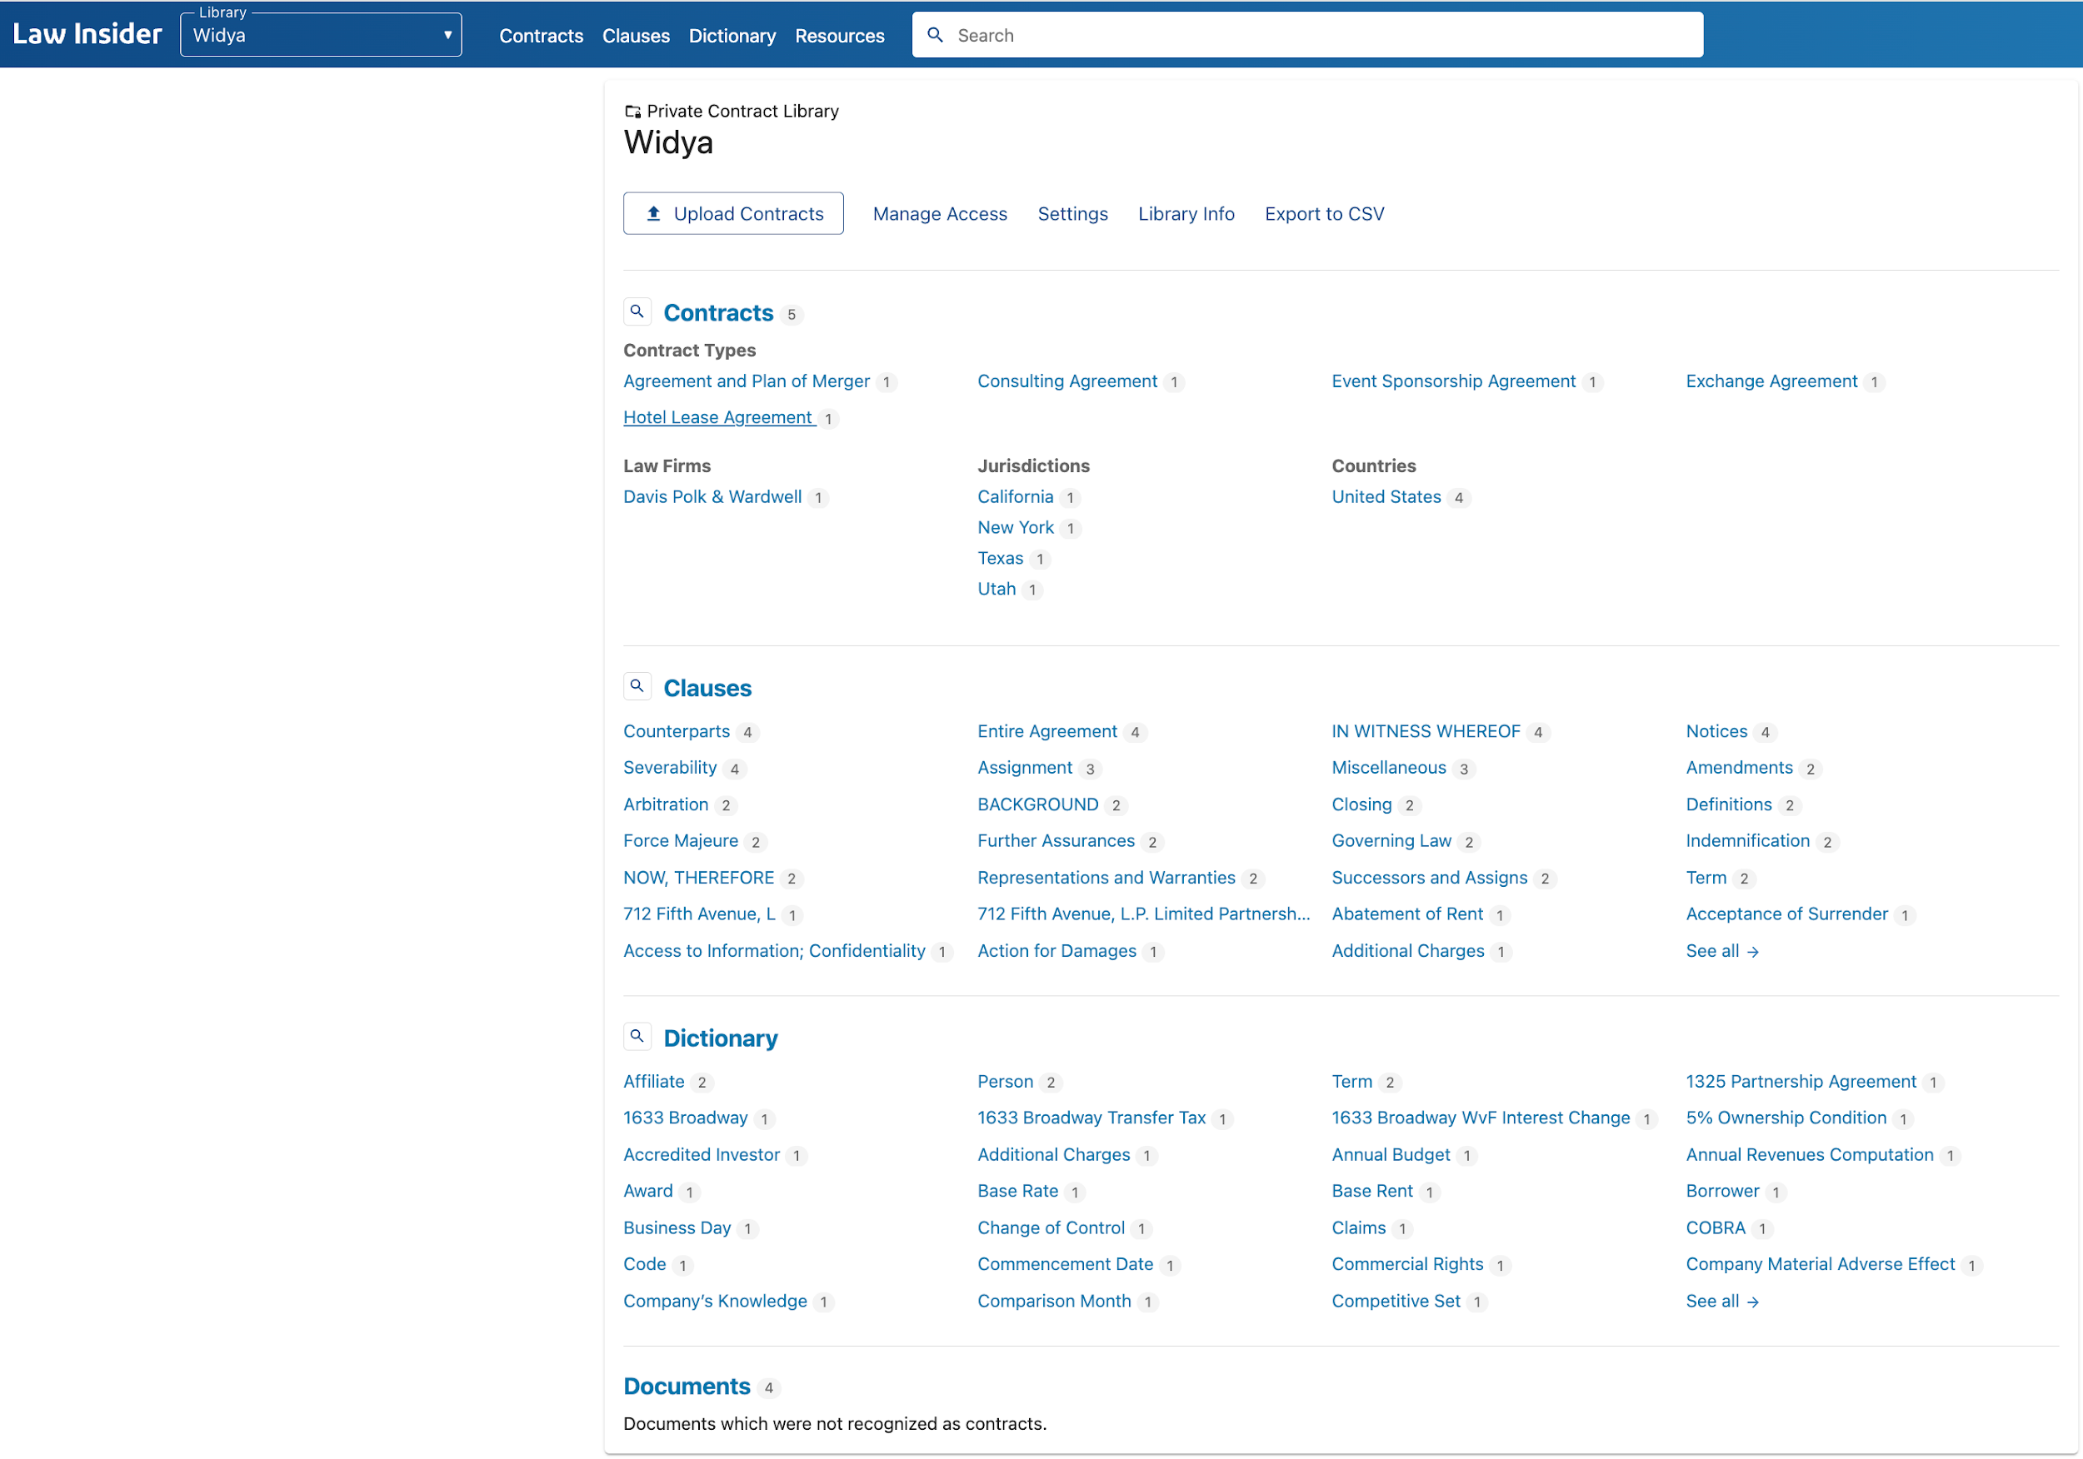
Task: Click the search icon beside Contracts heading
Action: click(637, 312)
